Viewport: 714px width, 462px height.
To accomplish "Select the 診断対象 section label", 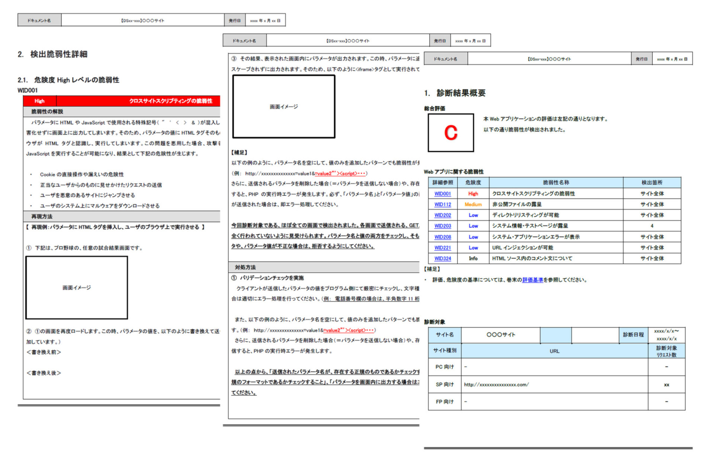I will click(434, 322).
